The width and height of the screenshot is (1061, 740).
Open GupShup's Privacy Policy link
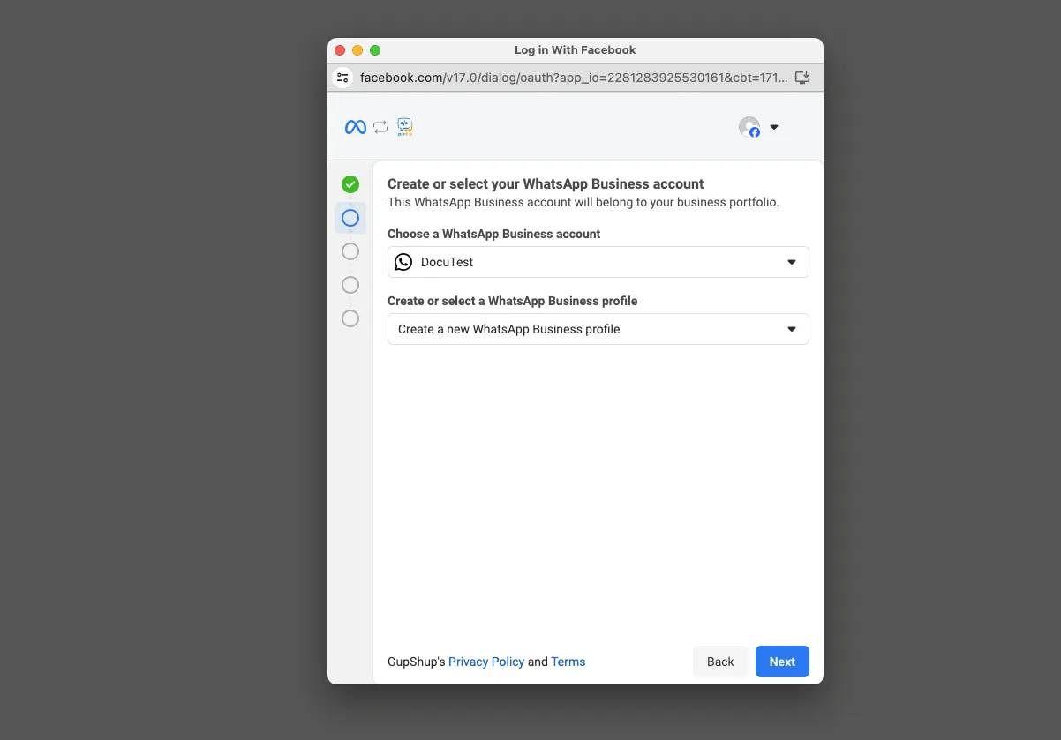(x=486, y=662)
